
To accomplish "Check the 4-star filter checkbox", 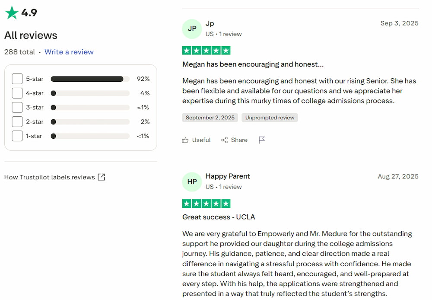I will (x=17, y=93).
